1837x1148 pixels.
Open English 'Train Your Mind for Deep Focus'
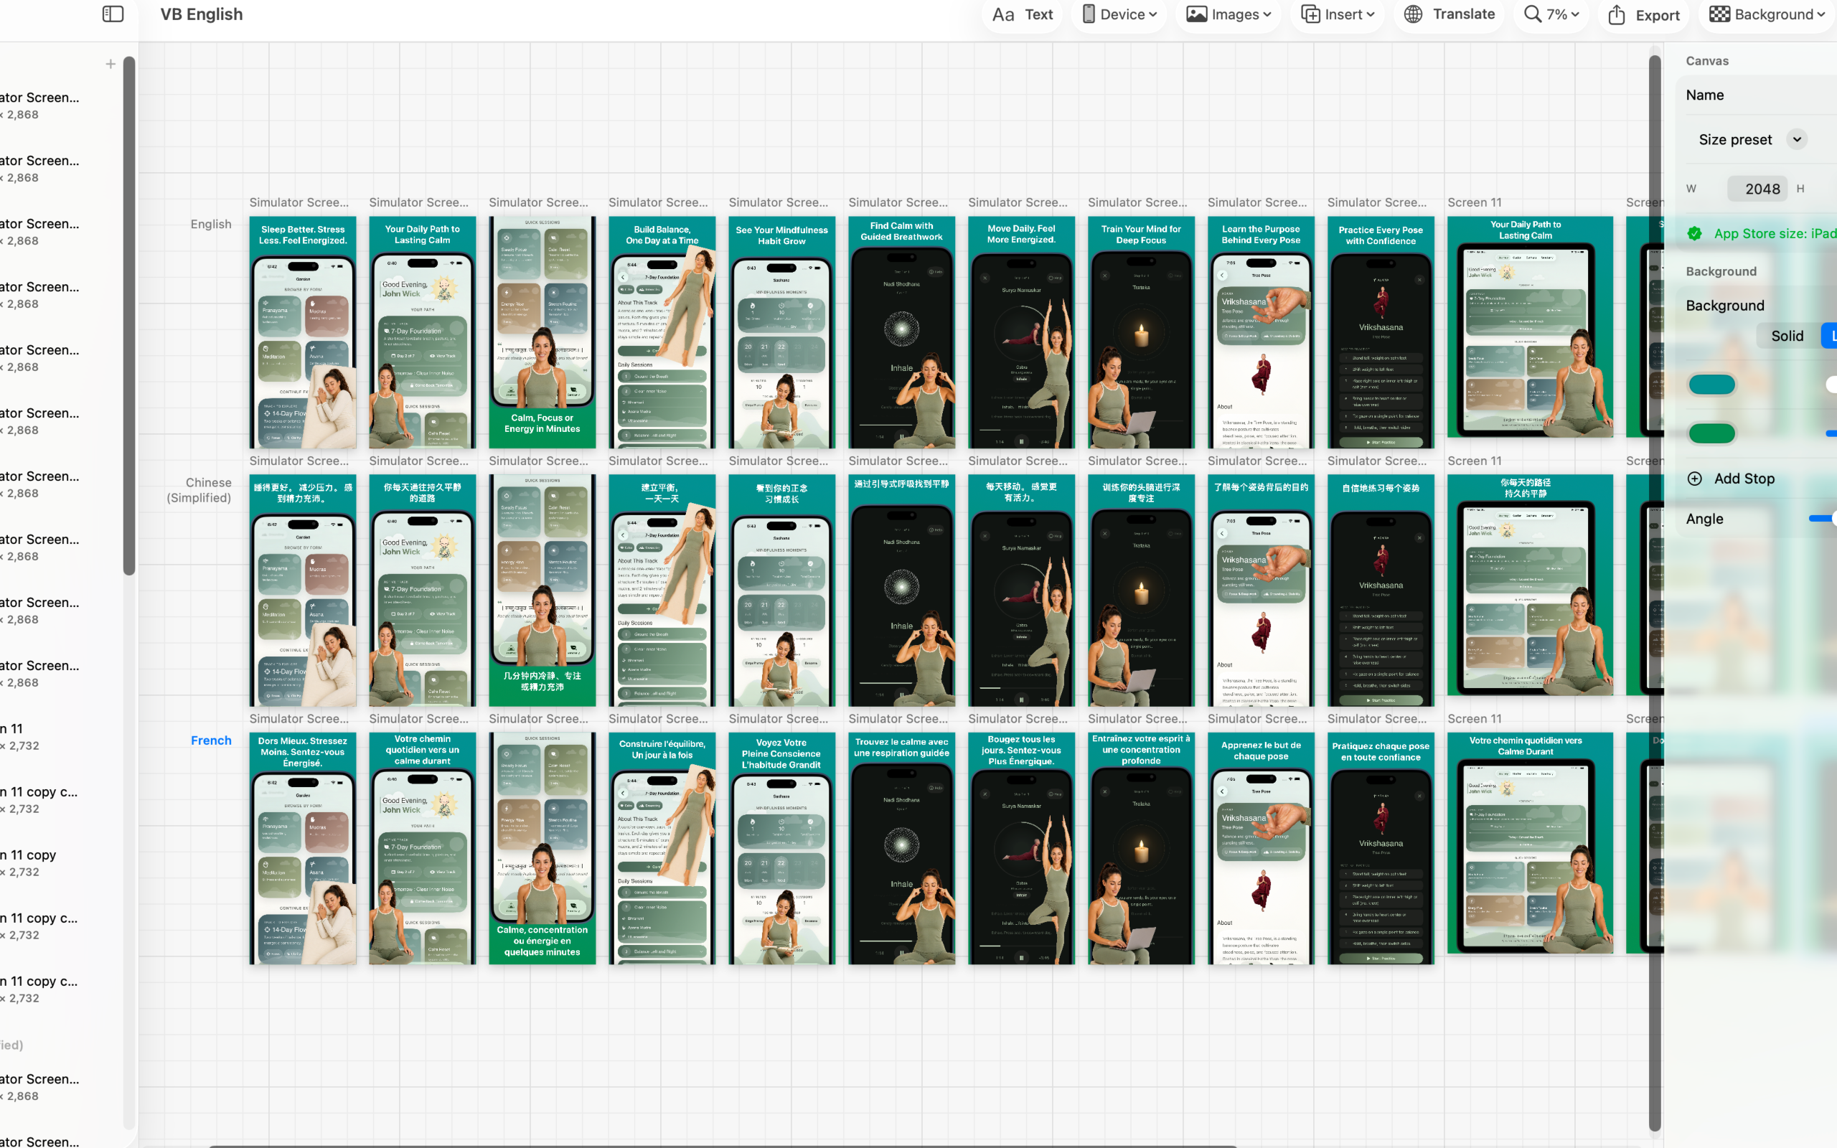pyautogui.click(x=1141, y=332)
